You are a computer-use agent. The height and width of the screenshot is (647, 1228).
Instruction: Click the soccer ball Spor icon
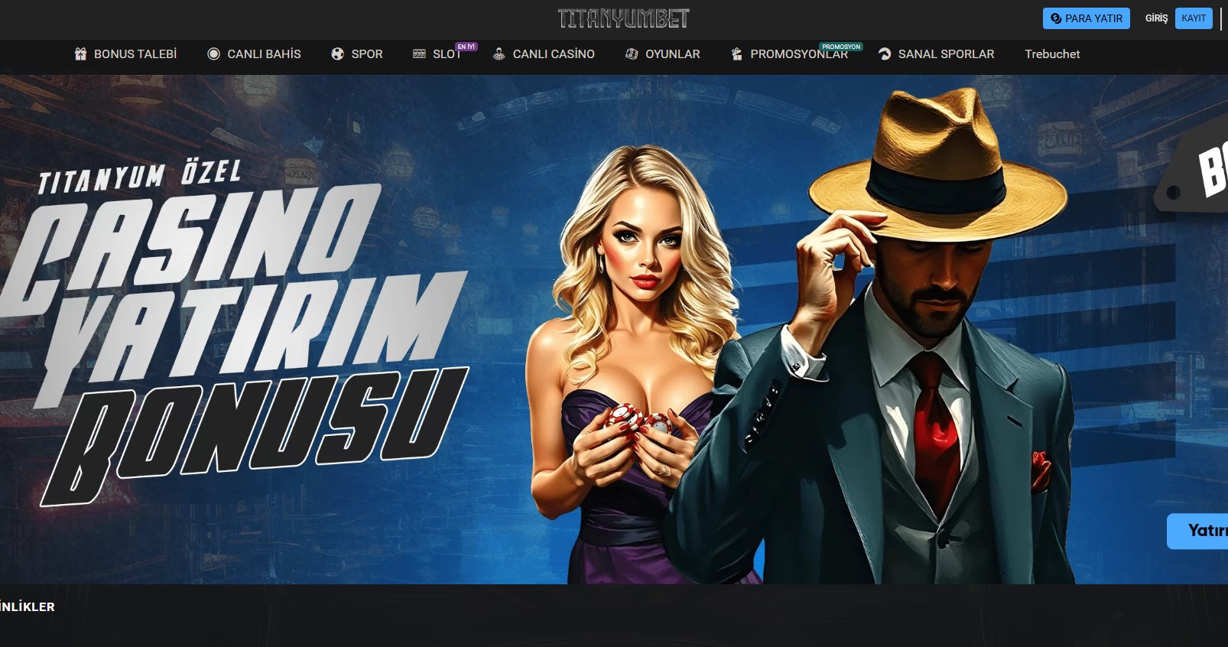[x=337, y=54]
